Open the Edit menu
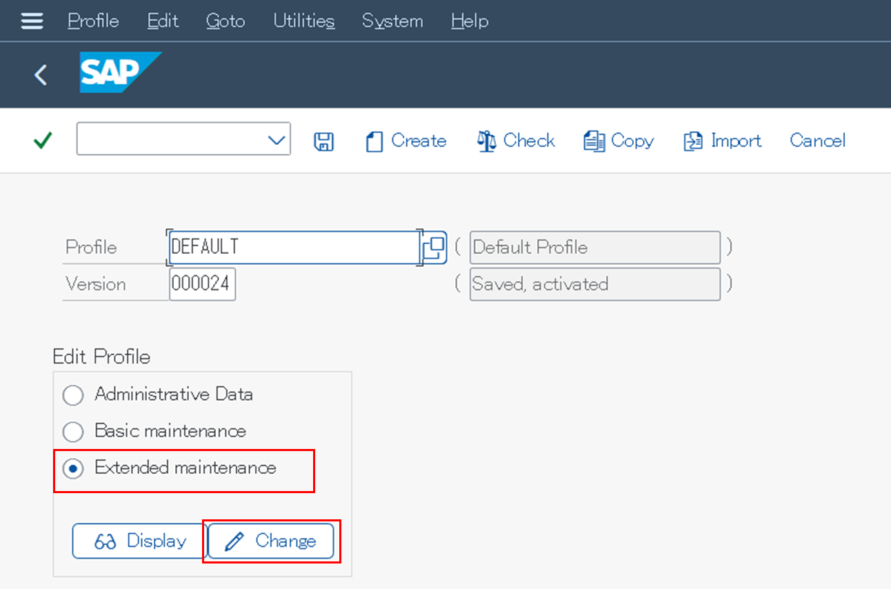Viewport: 891px width, 589px height. tap(163, 21)
